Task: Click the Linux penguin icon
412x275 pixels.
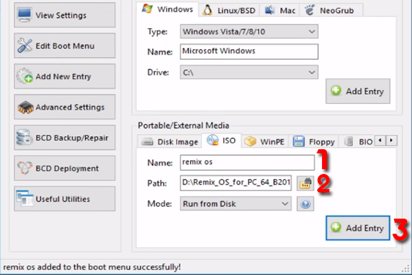Action: pyautogui.click(x=207, y=10)
